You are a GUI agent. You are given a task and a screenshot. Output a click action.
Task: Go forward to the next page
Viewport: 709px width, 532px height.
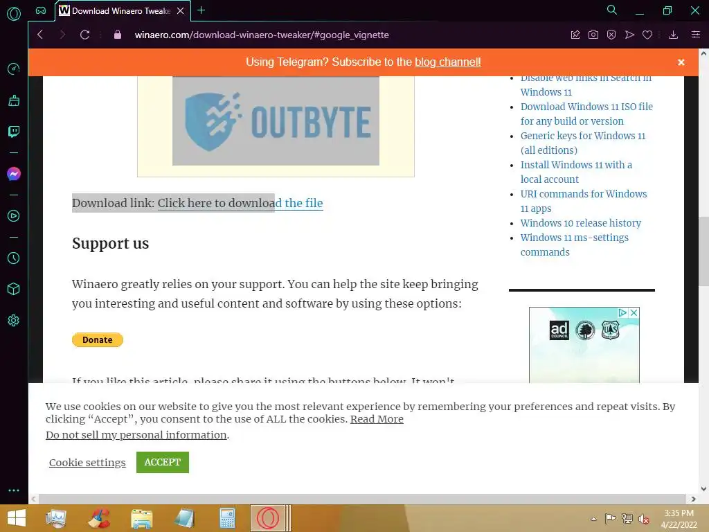(62, 35)
